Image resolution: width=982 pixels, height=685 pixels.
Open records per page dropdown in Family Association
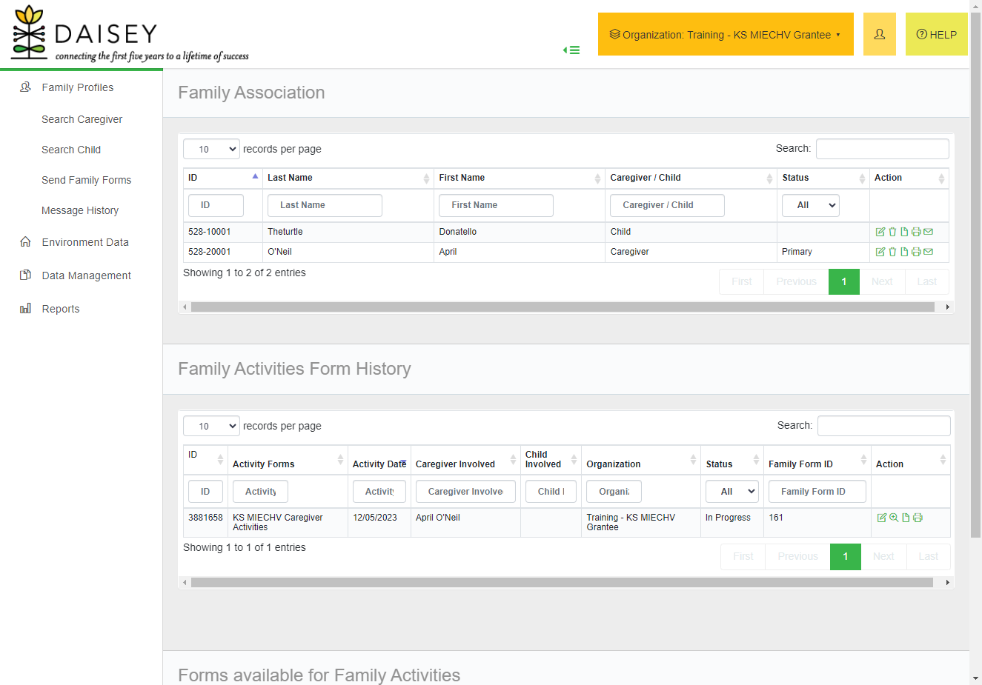point(211,149)
